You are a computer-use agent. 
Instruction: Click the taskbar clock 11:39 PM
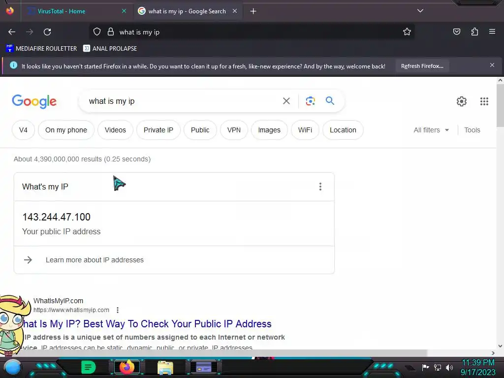point(478,363)
